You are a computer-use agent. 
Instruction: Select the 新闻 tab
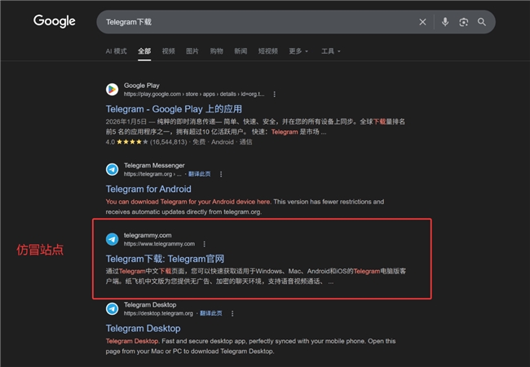[241, 51]
